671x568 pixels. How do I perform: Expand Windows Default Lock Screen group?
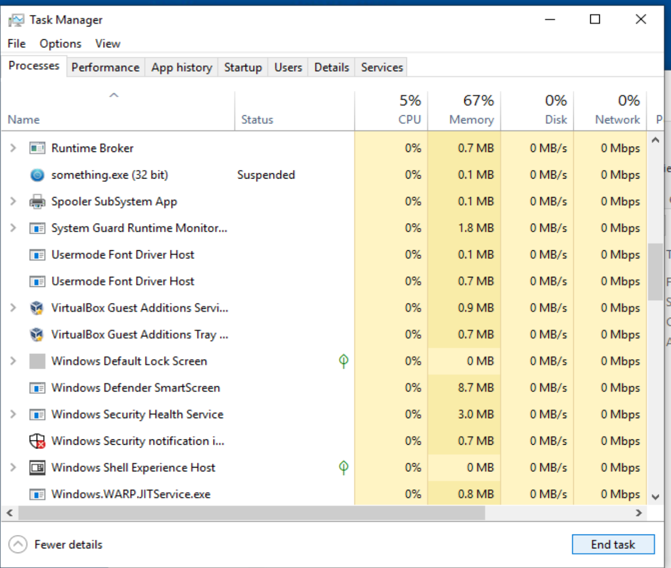click(x=13, y=361)
